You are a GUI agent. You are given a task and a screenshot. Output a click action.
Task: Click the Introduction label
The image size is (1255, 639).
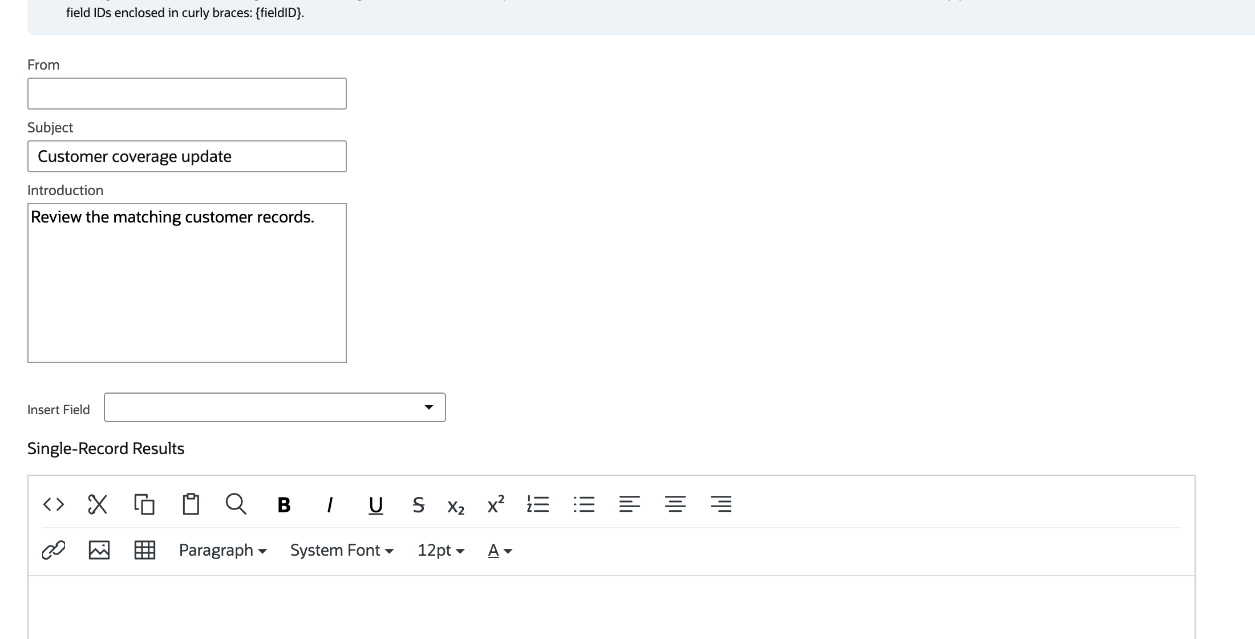pyautogui.click(x=66, y=191)
